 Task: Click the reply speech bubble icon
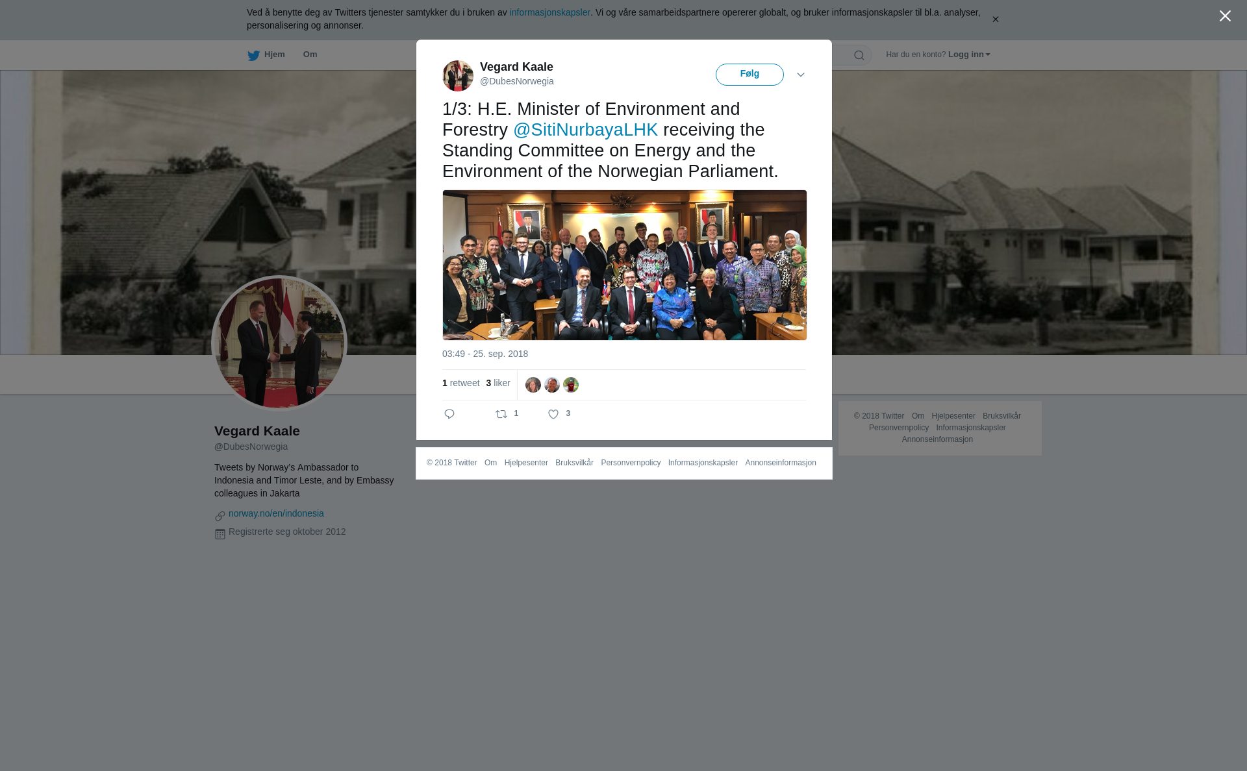(449, 414)
